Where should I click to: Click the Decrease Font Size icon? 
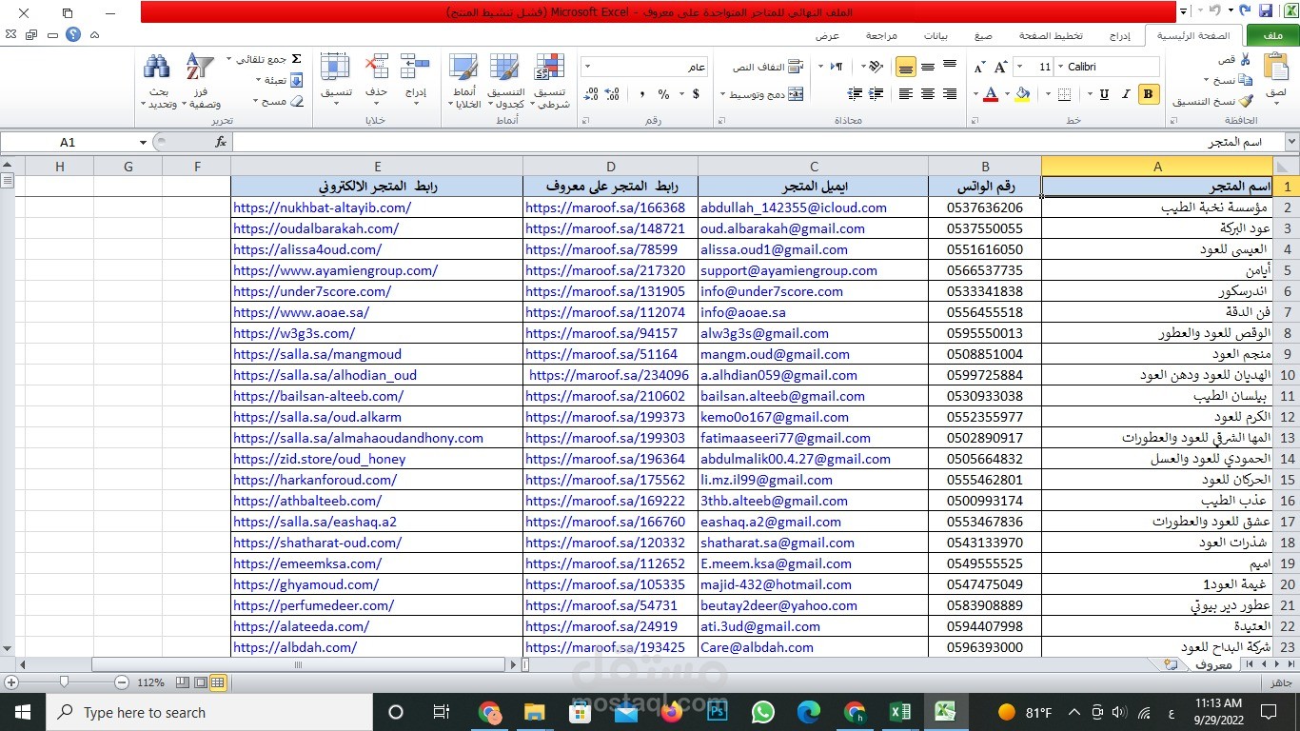click(979, 68)
